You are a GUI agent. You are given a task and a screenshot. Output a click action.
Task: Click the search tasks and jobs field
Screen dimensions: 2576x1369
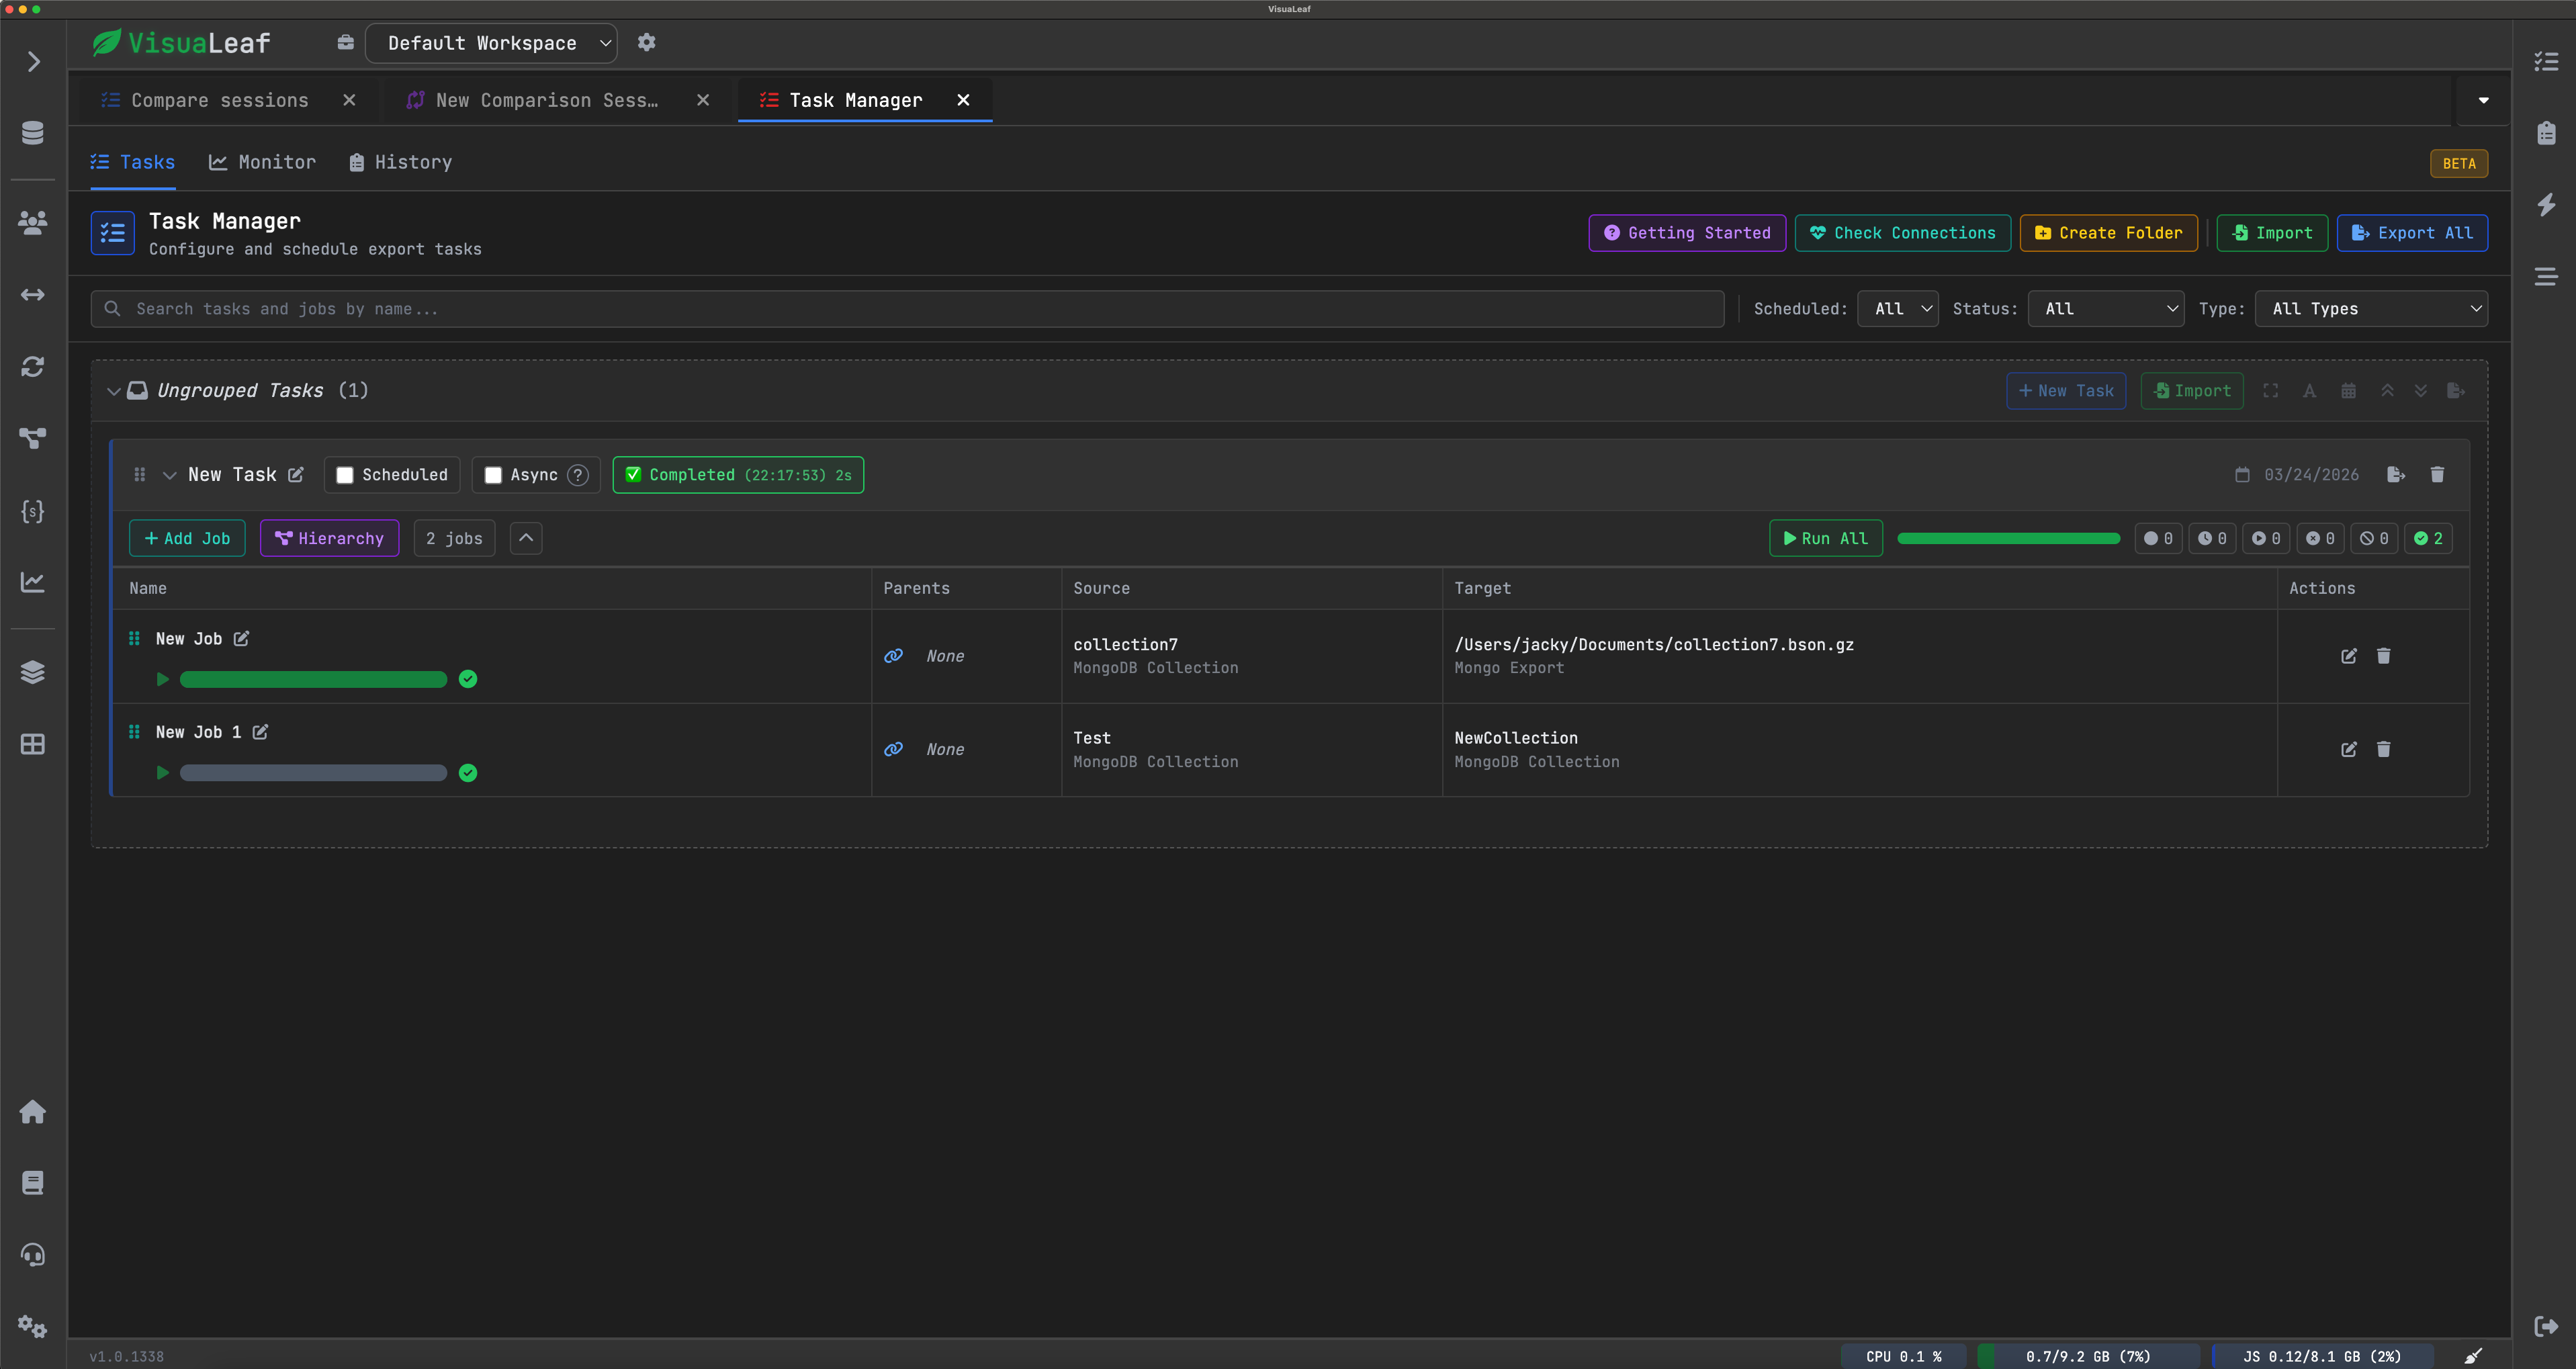point(900,309)
